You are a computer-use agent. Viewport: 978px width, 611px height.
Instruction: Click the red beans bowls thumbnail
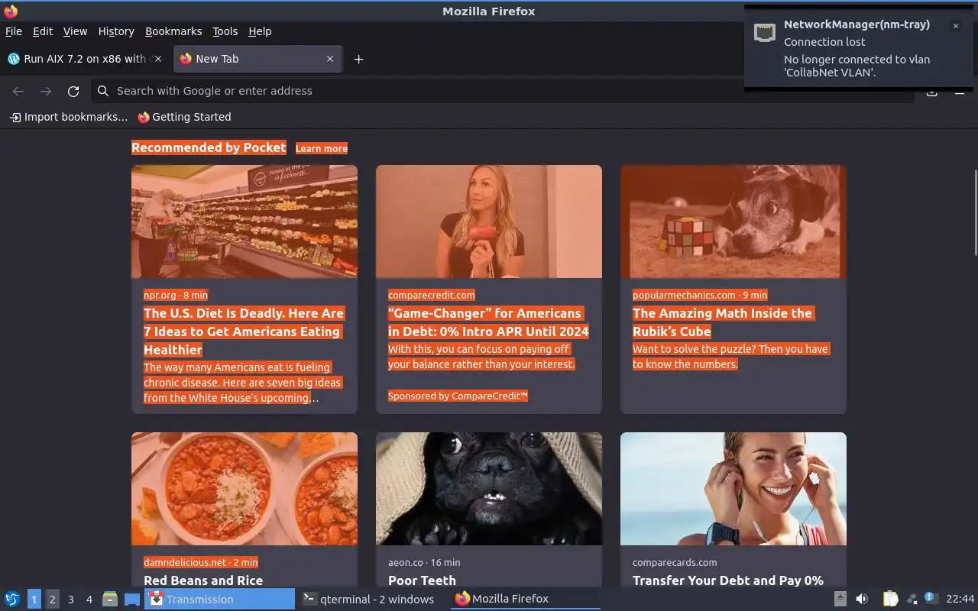[244, 489]
